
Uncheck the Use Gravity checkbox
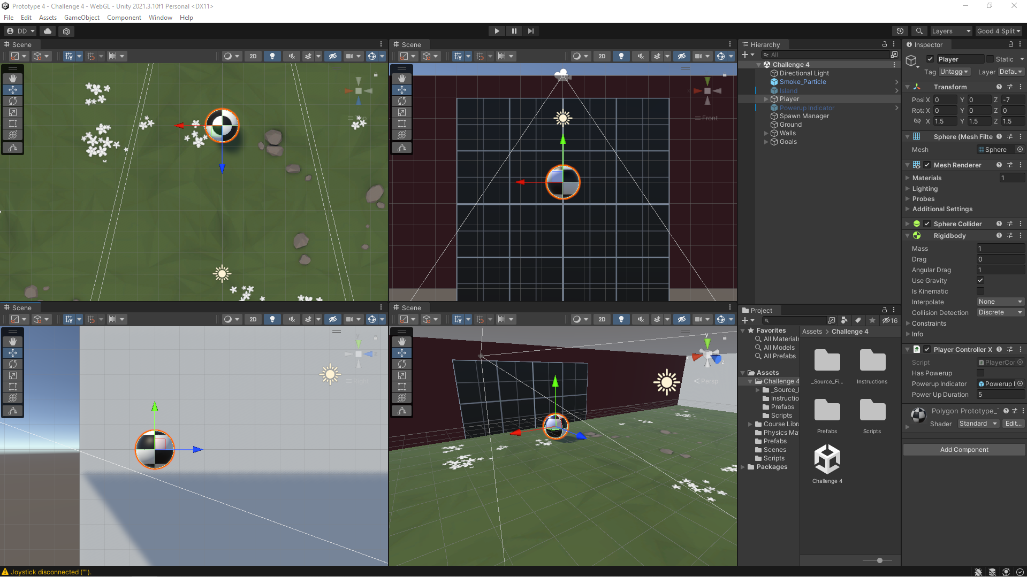[980, 281]
